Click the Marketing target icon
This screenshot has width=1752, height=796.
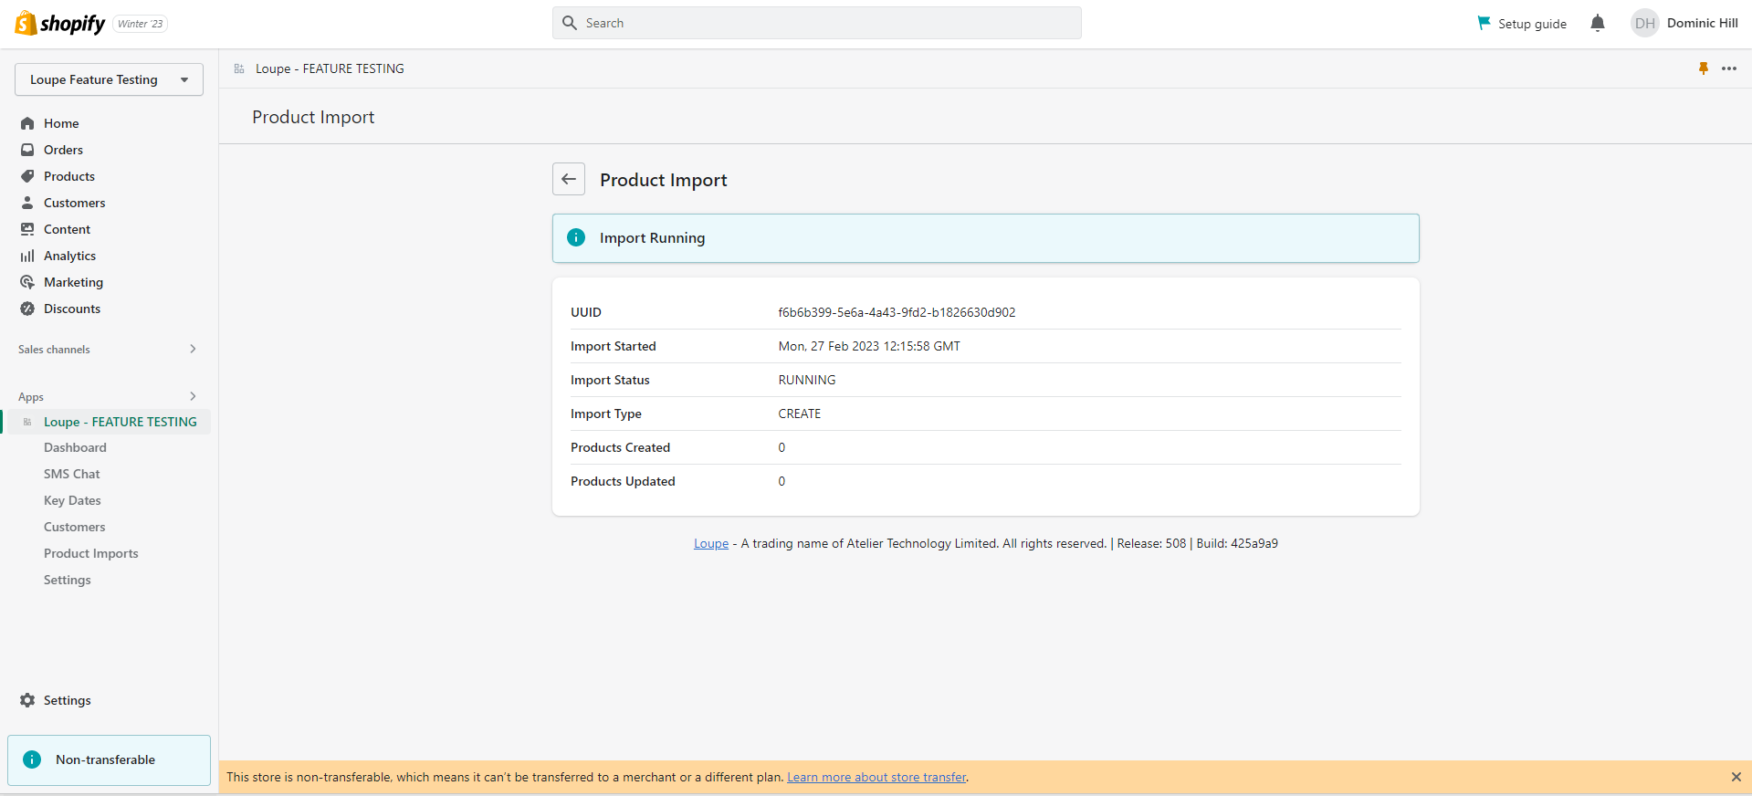[x=27, y=282]
